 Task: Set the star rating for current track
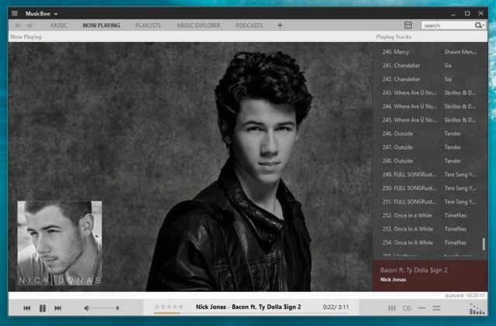click(169, 307)
